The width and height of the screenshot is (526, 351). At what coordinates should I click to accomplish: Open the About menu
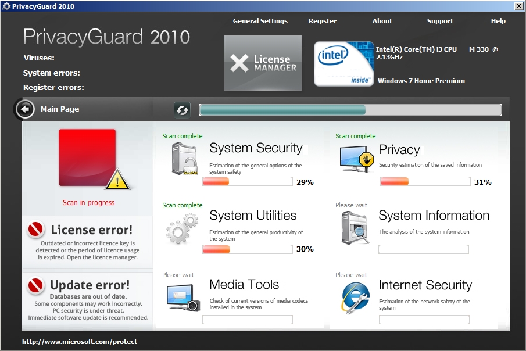382,21
